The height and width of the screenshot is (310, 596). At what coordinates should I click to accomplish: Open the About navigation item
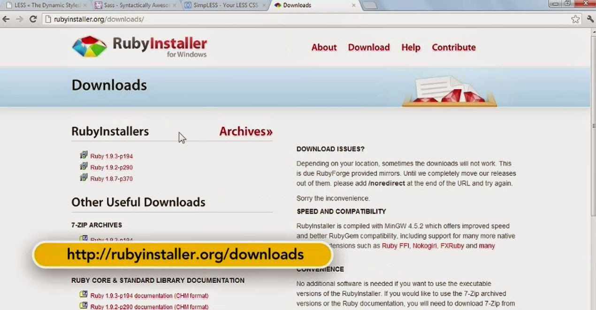(324, 47)
